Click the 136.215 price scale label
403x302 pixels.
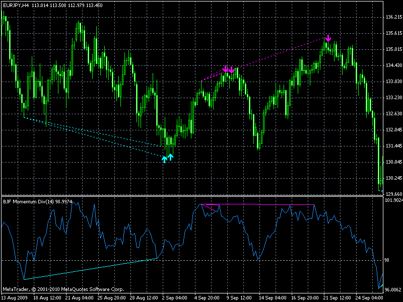394,17
